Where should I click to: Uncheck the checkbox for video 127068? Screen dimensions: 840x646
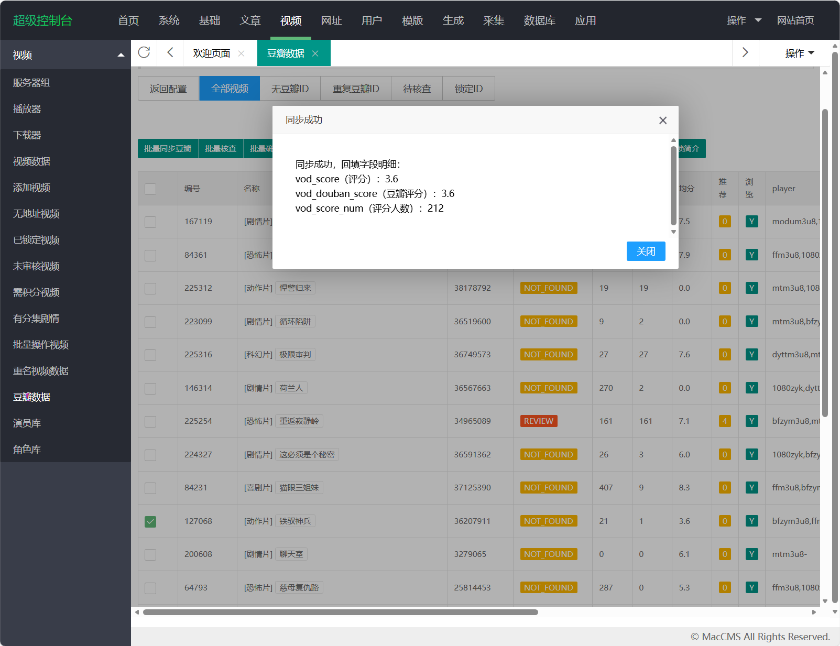pos(150,521)
